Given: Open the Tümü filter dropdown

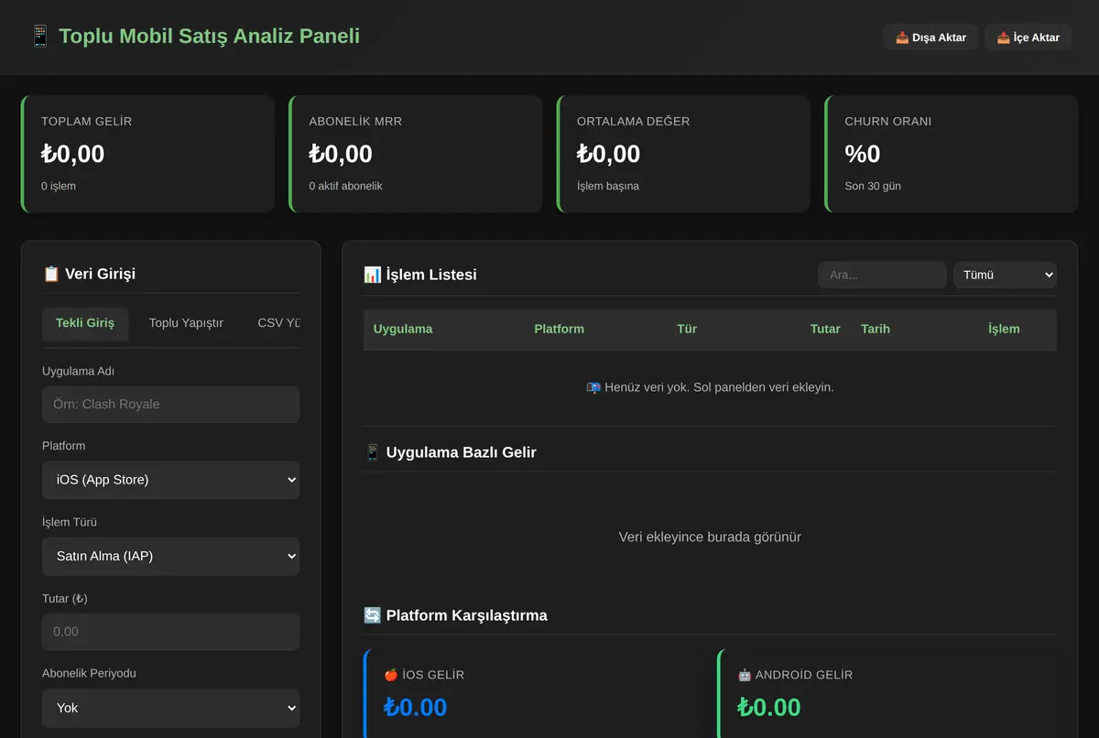Looking at the screenshot, I should pyautogui.click(x=1005, y=275).
